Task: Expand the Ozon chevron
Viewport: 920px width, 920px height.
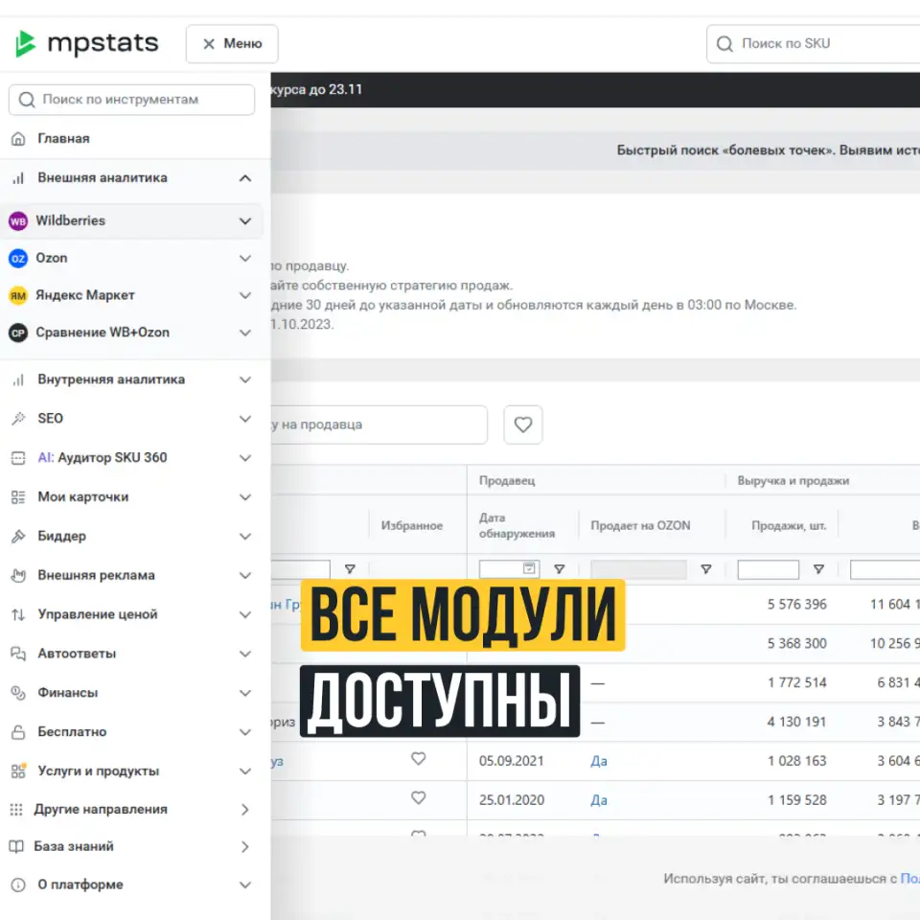Action: coord(245,258)
